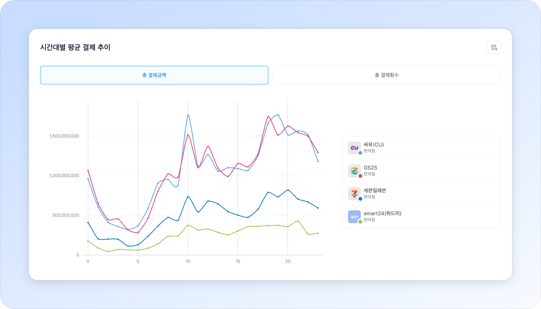Screen dimensions: 541x309
Task: Click the 세븐일레븐 data point at hour 20
Action: tap(287, 190)
